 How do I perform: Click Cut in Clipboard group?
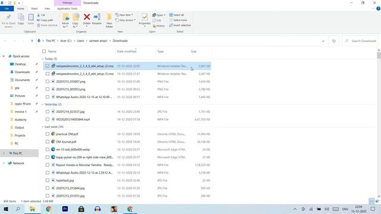(41, 15)
